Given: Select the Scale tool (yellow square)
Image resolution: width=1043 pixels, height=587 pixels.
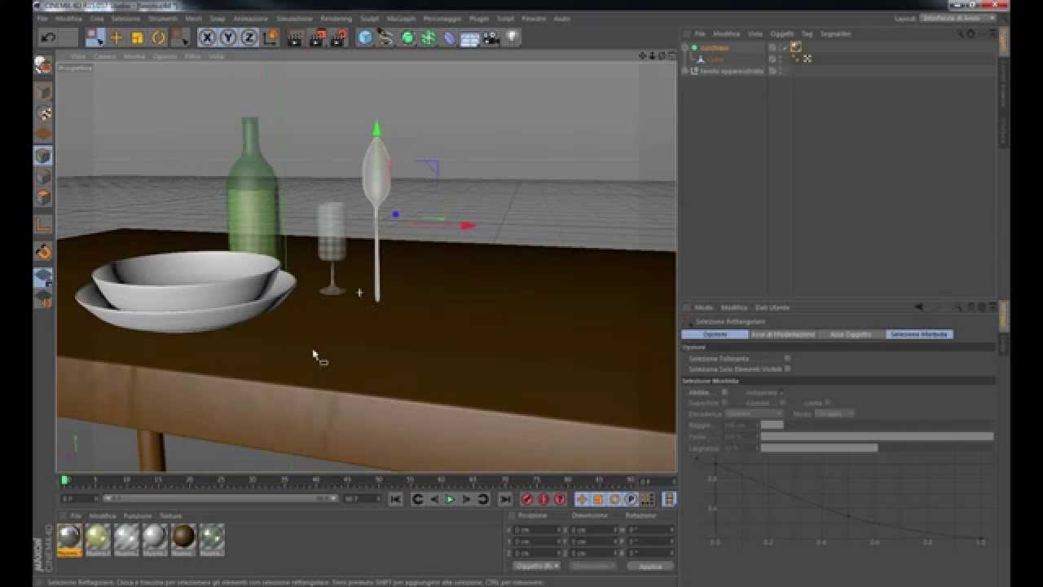Looking at the screenshot, I should click(137, 38).
